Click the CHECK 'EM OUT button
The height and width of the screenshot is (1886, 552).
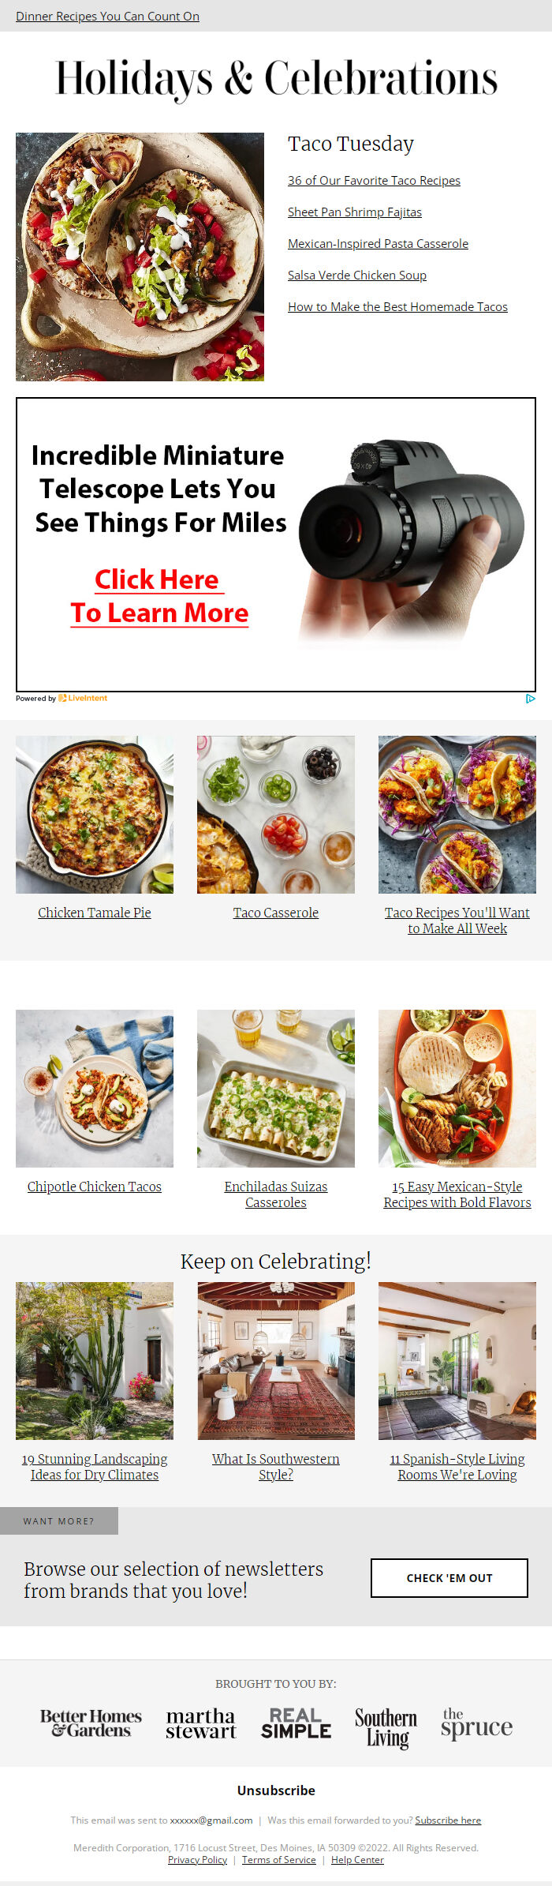click(x=449, y=1578)
